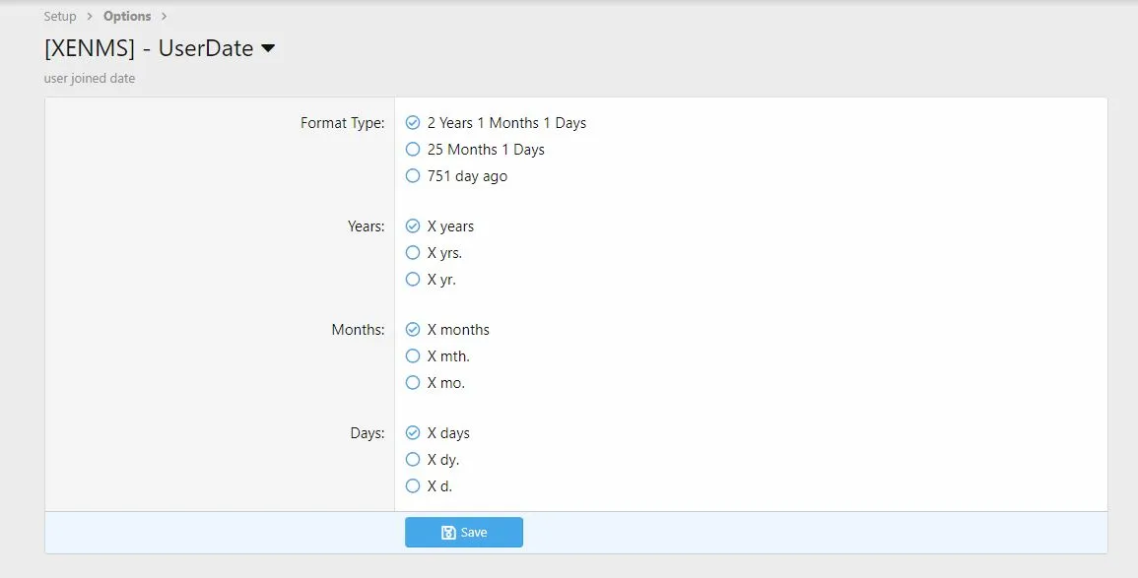Pick the "X d." radio option
The height and width of the screenshot is (578, 1138).
point(413,486)
